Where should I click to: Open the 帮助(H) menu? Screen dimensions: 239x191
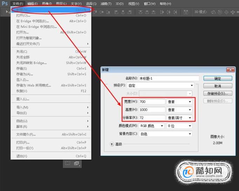coord(165,3)
